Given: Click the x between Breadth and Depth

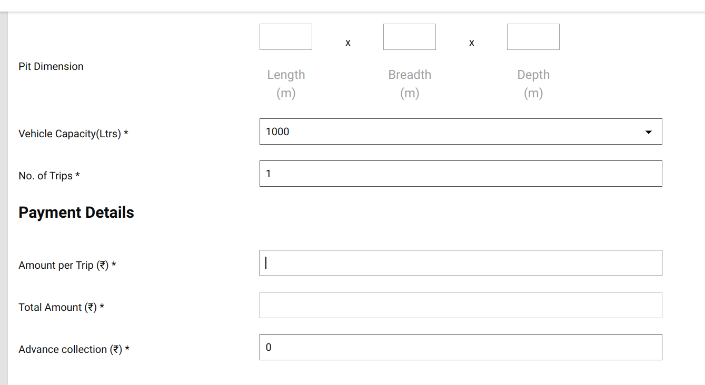Looking at the screenshot, I should click(x=472, y=43).
